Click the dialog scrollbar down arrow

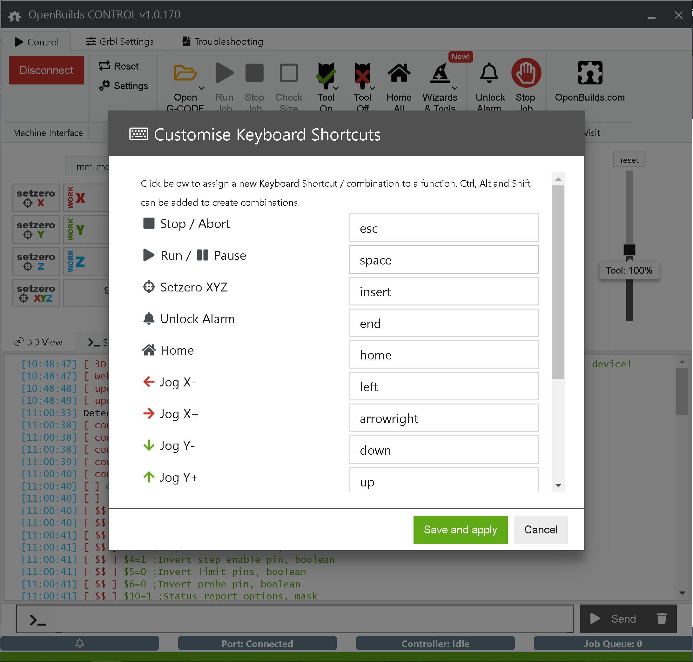(558, 485)
